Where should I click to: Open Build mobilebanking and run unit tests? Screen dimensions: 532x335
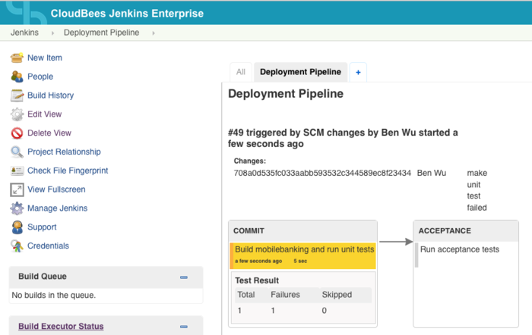tap(304, 249)
